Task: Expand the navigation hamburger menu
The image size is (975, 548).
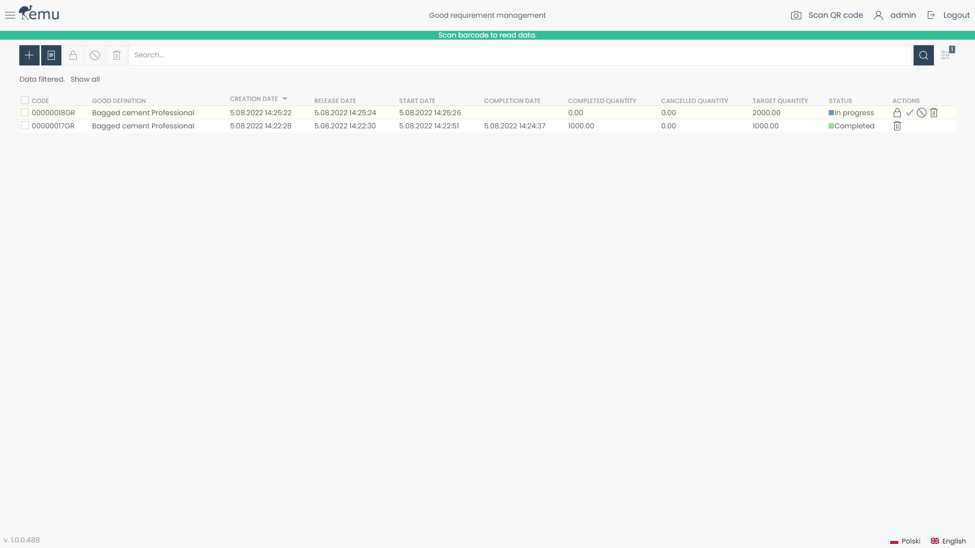Action: click(x=10, y=15)
